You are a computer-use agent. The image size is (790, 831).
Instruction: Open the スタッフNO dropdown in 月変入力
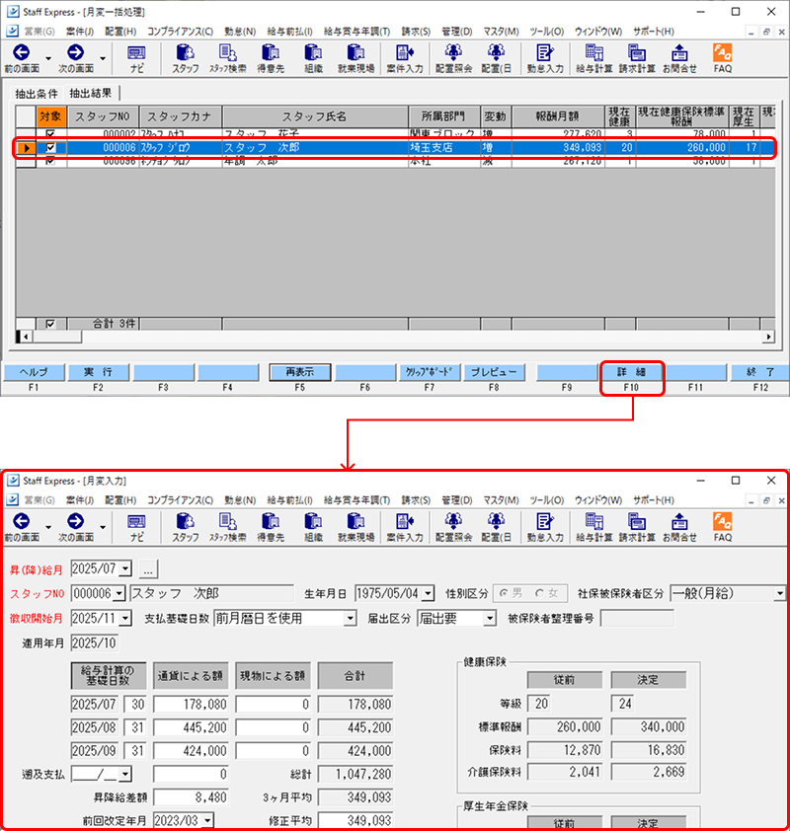118,593
